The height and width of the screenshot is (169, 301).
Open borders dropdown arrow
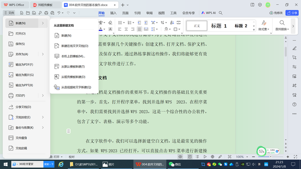pyautogui.click(x=179, y=29)
